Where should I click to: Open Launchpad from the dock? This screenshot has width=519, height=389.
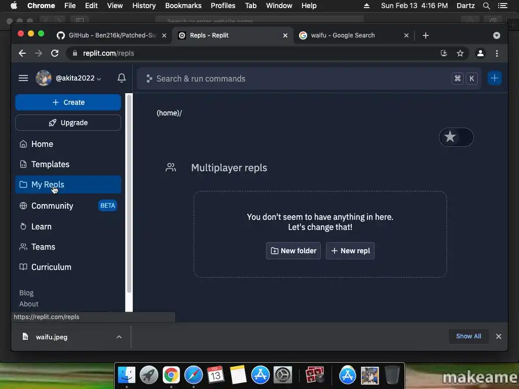click(149, 375)
